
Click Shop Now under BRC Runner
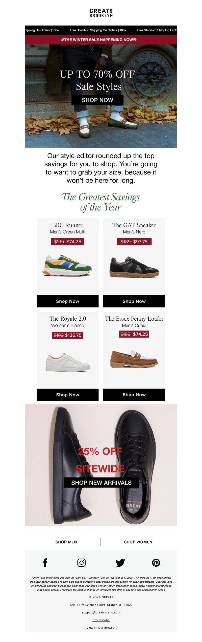[x=68, y=301]
